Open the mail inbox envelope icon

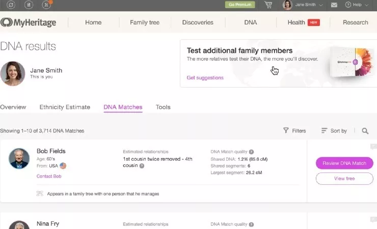[x=334, y=5]
